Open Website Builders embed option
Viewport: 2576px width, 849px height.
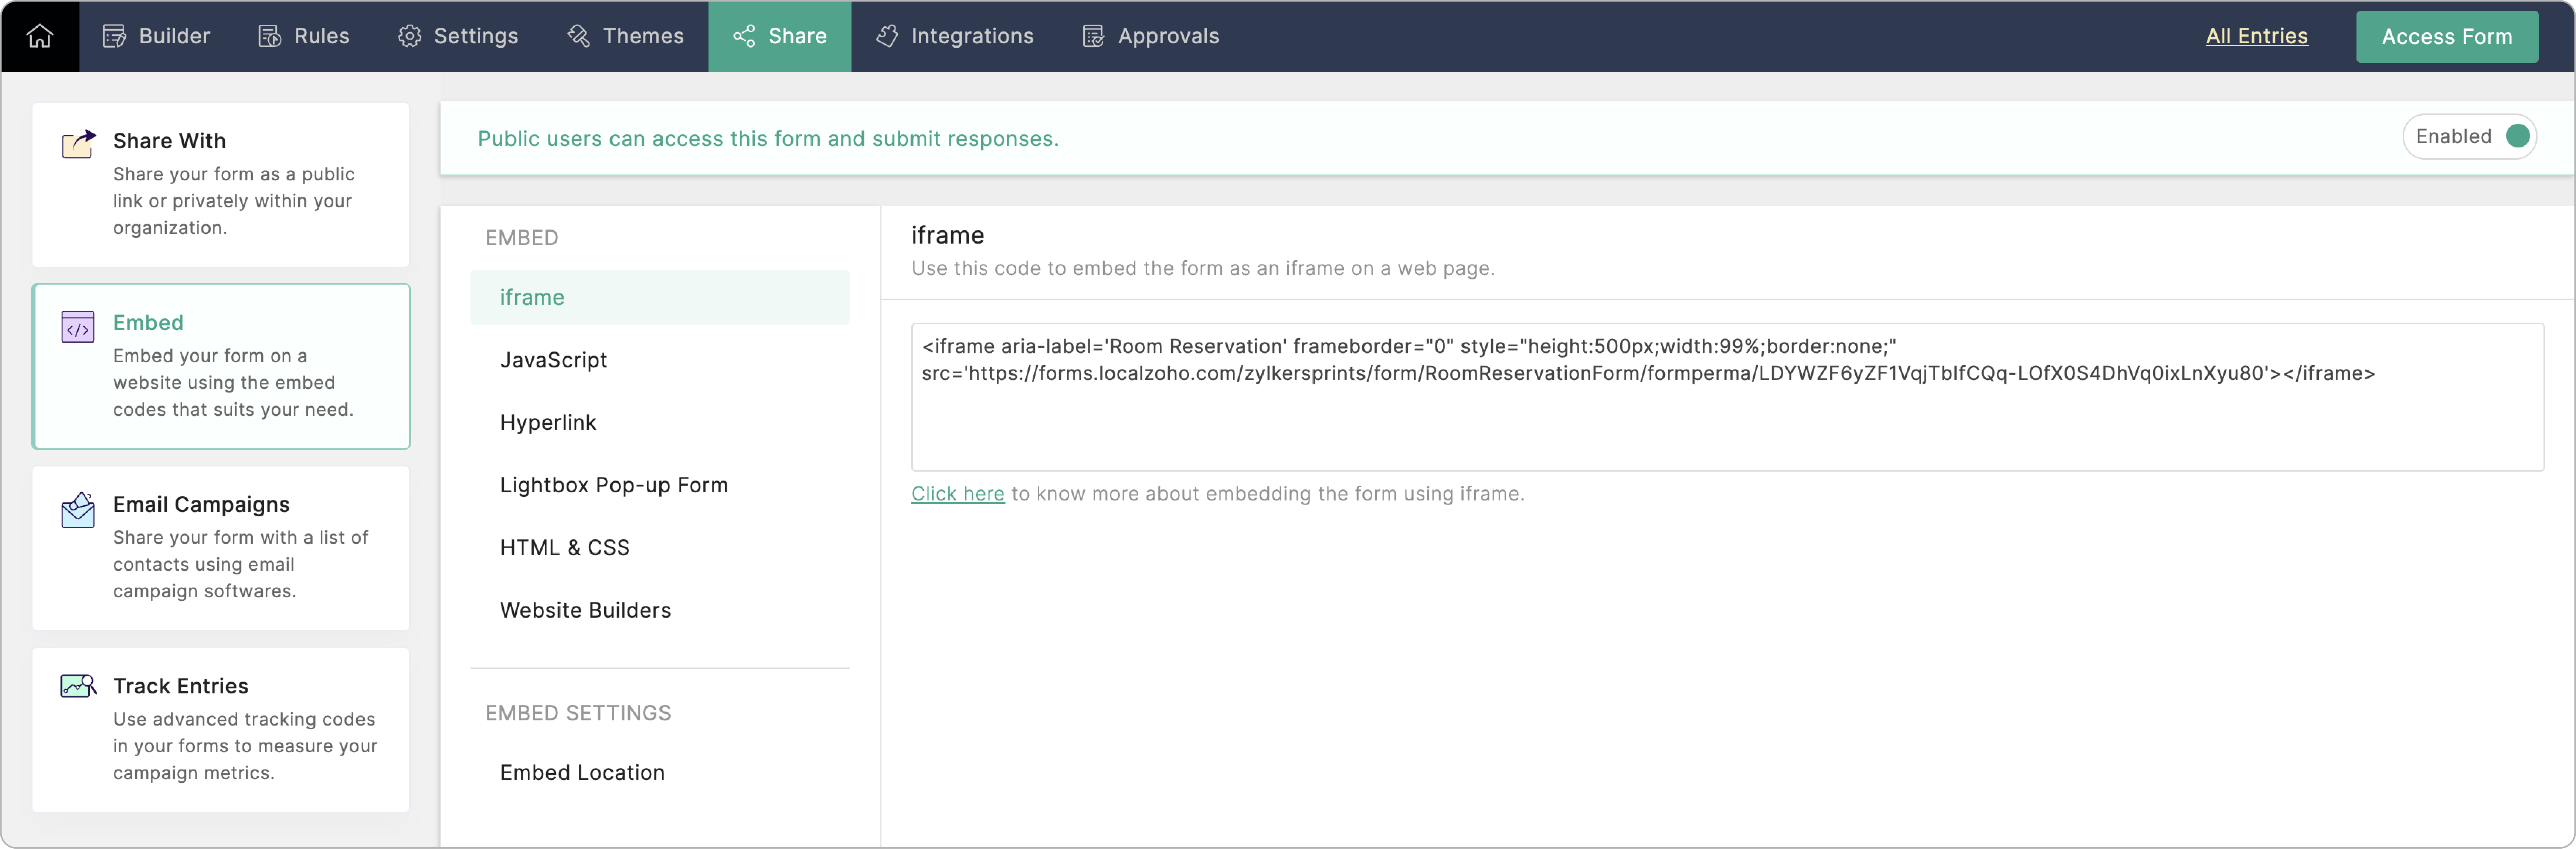pos(585,610)
